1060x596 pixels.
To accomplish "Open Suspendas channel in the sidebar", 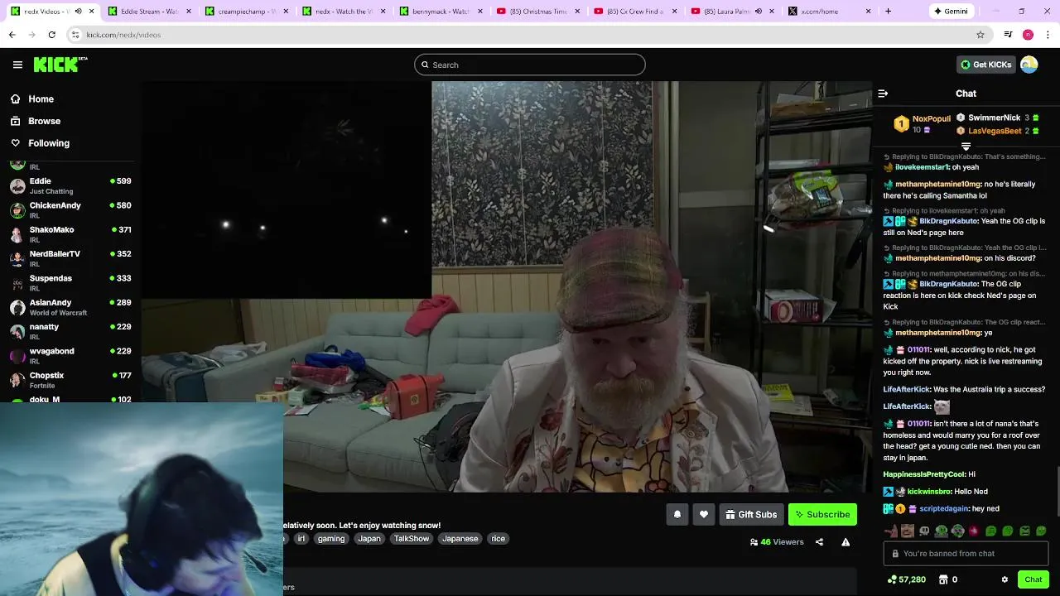I will pos(70,282).
